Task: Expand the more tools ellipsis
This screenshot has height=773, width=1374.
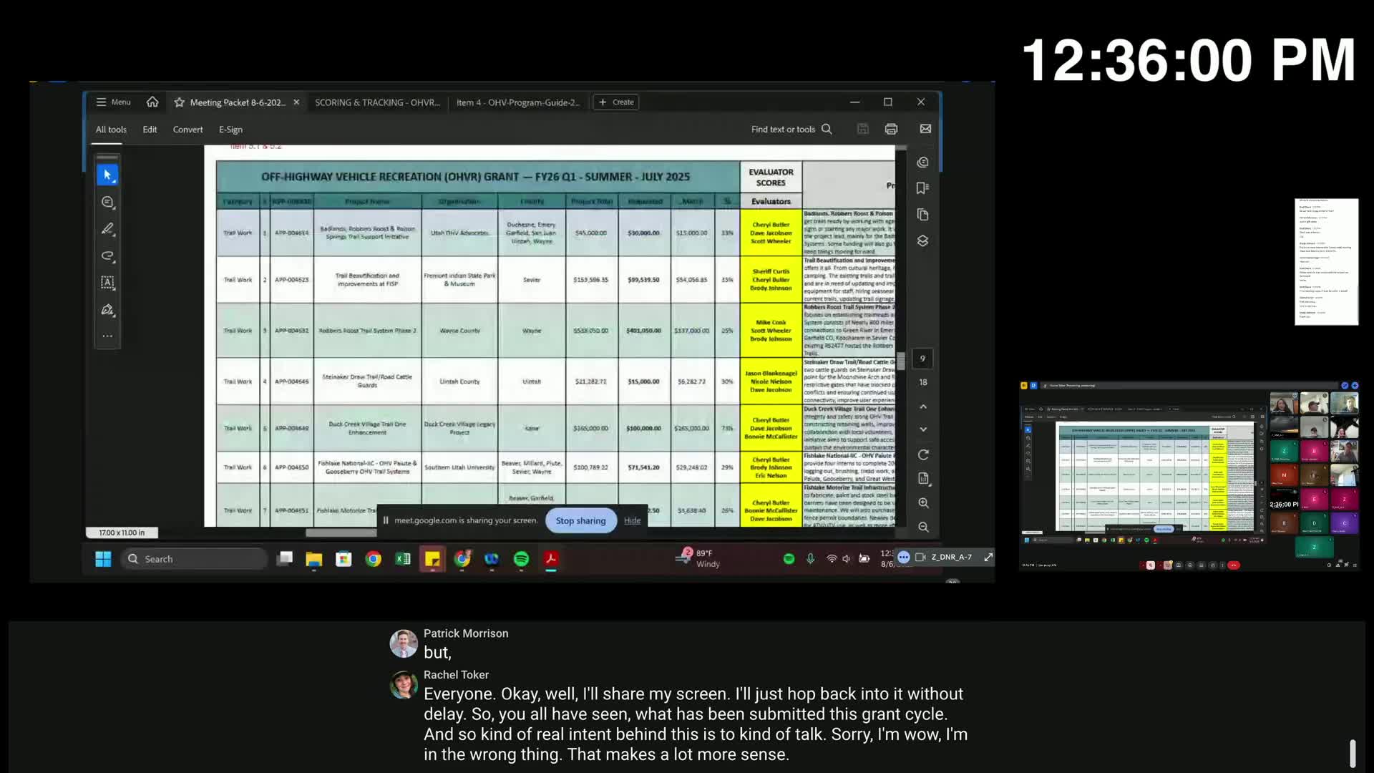Action: pyautogui.click(x=107, y=336)
